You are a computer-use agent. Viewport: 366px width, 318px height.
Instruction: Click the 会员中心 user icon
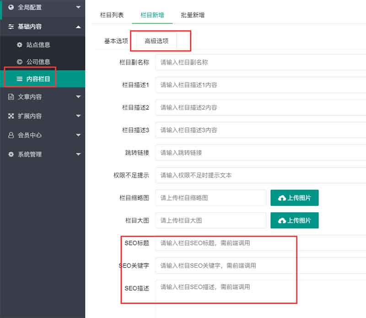(x=11, y=135)
